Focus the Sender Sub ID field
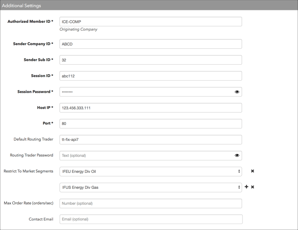Image resolution: width=298 pixels, height=230 pixels. tap(151, 60)
